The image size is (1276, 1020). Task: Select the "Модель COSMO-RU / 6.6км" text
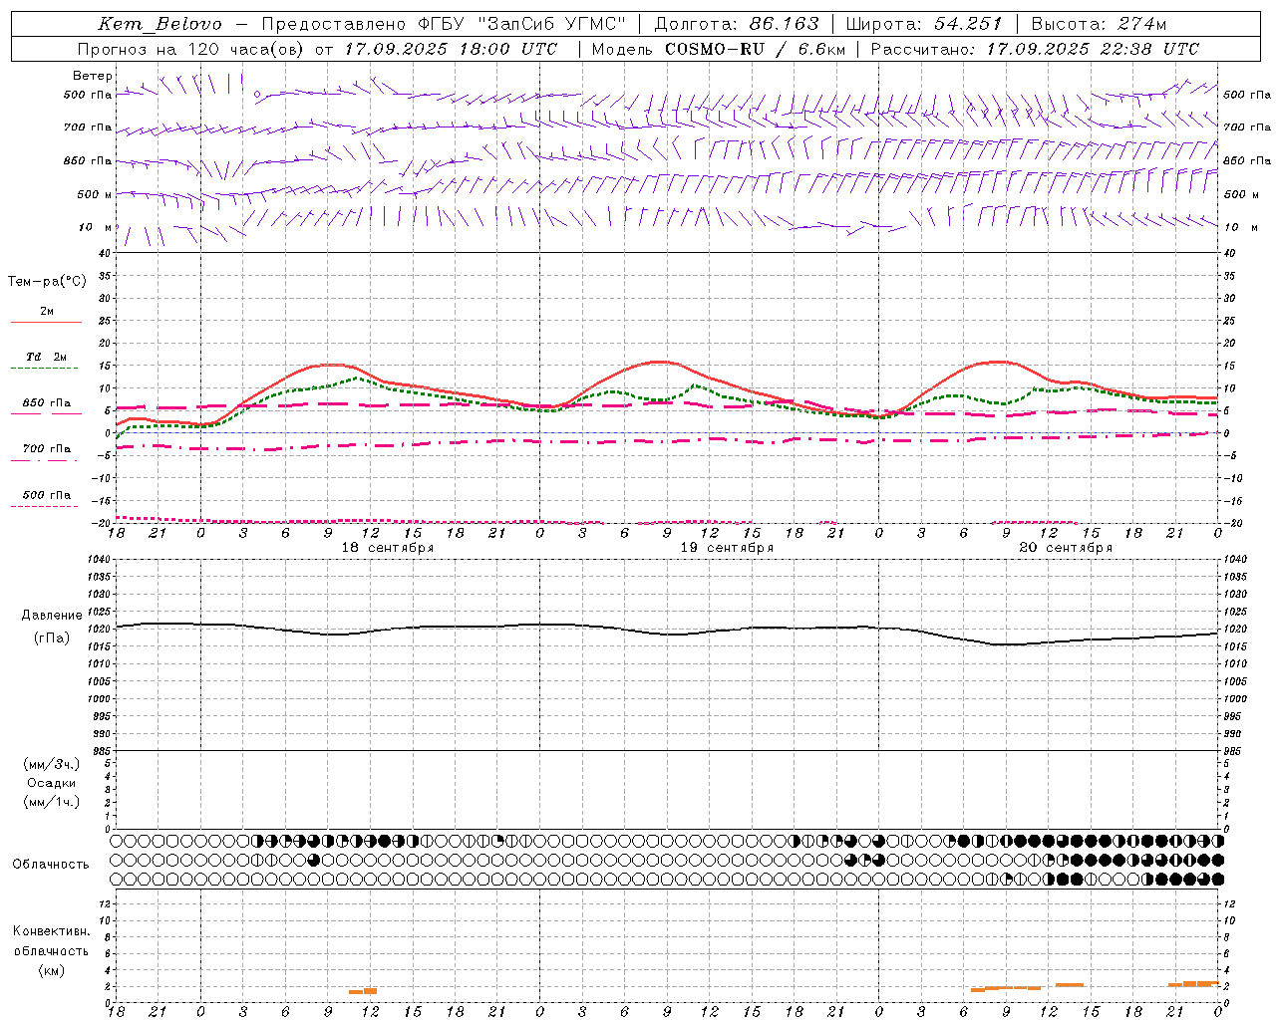[x=718, y=49]
